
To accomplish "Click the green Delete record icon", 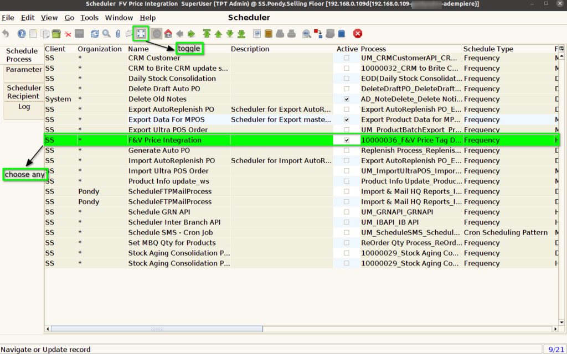I will click(x=56, y=34).
